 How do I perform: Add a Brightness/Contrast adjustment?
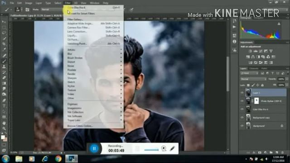click(250, 51)
